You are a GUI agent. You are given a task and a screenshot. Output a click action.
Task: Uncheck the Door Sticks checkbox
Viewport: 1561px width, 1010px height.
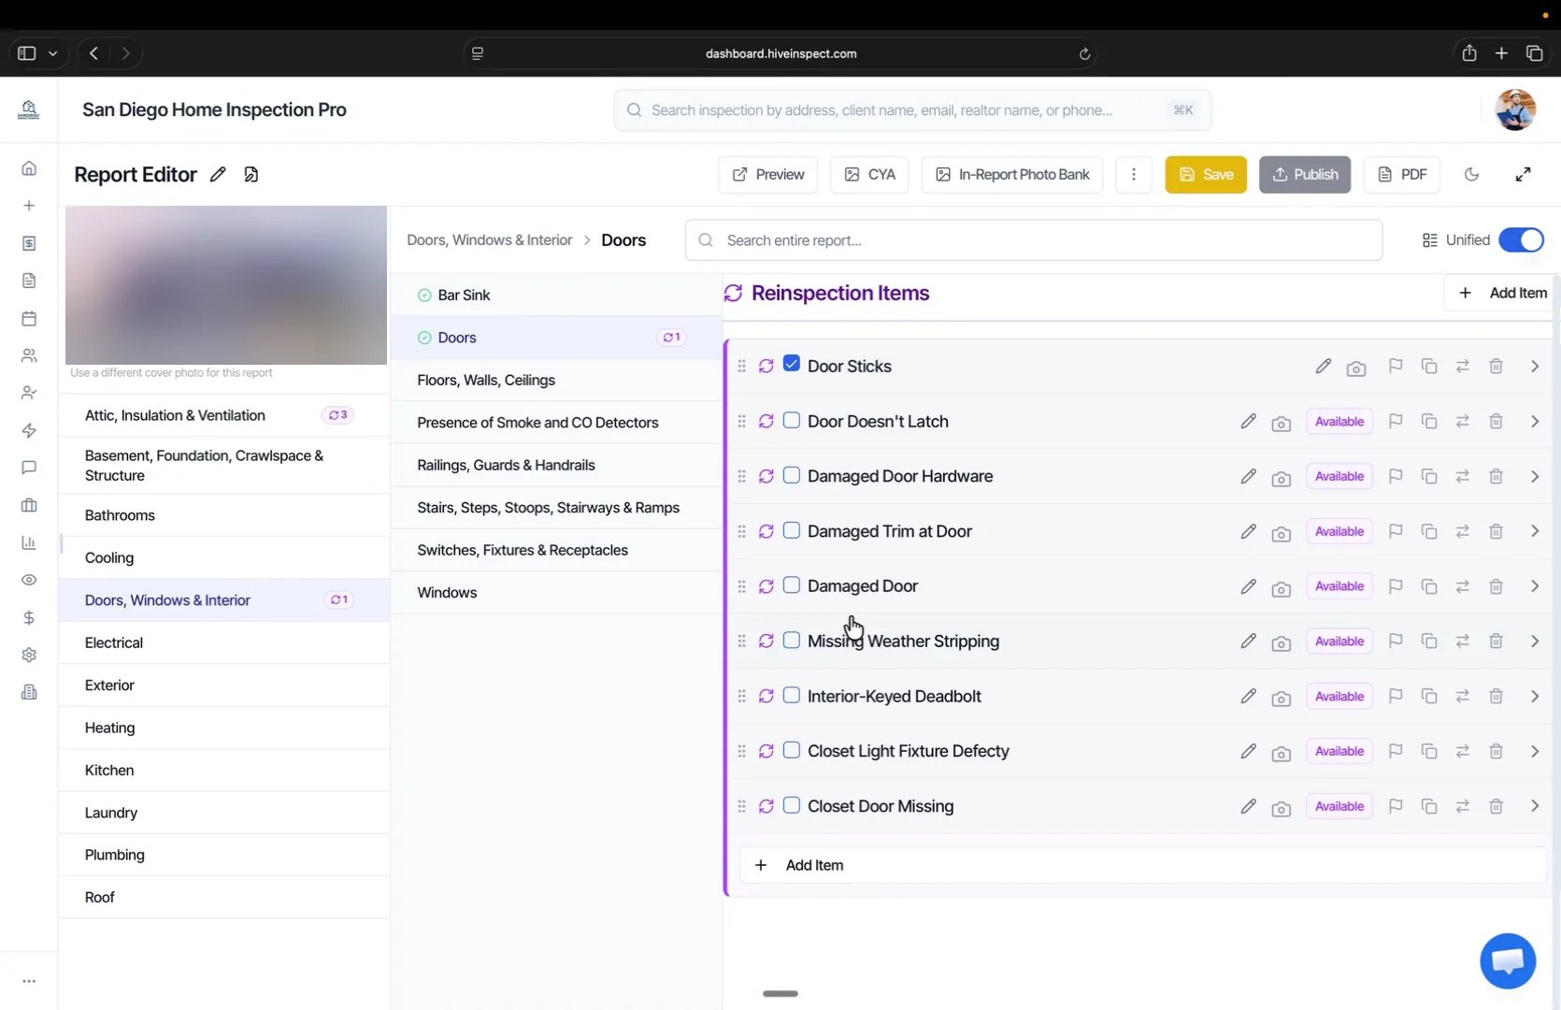pyautogui.click(x=792, y=364)
